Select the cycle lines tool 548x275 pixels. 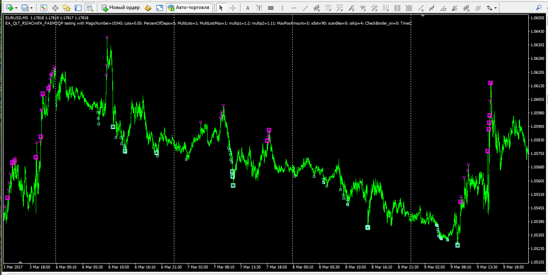(x=397, y=7)
